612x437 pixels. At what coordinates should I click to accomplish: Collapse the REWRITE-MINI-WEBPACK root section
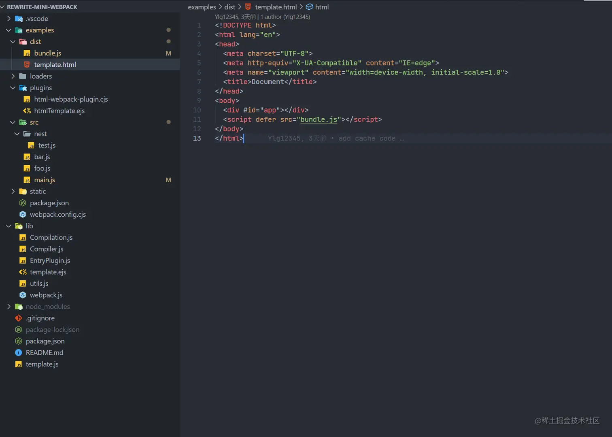tap(3, 7)
